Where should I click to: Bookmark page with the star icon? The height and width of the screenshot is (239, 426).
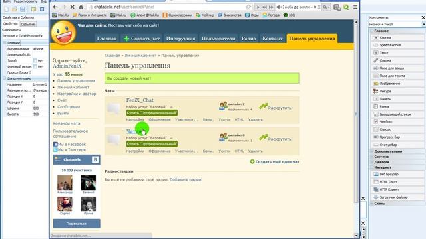click(248, 7)
